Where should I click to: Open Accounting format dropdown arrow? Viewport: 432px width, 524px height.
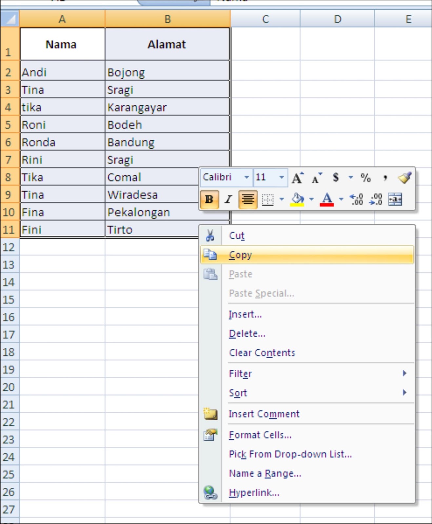pos(351,178)
